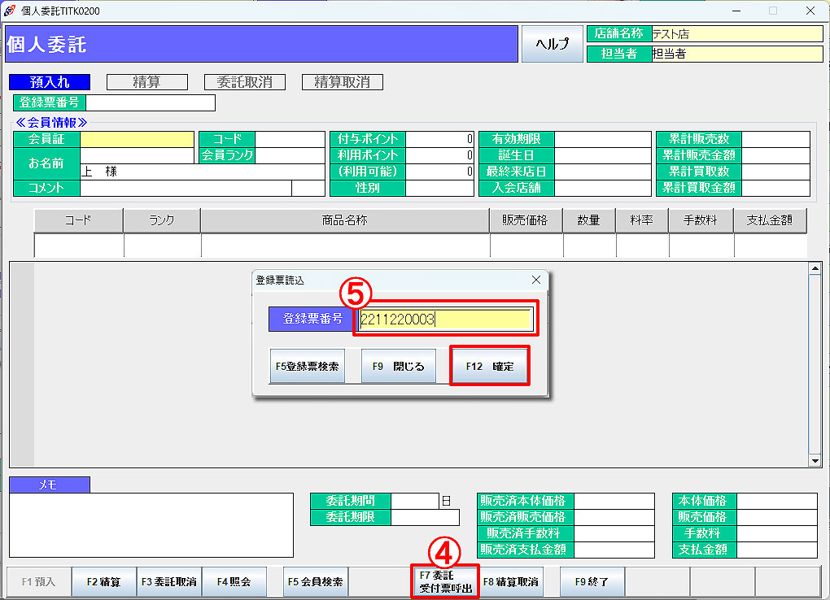The height and width of the screenshot is (600, 830).
Task: Select the 預入れ mode tab
Action: coord(49,82)
